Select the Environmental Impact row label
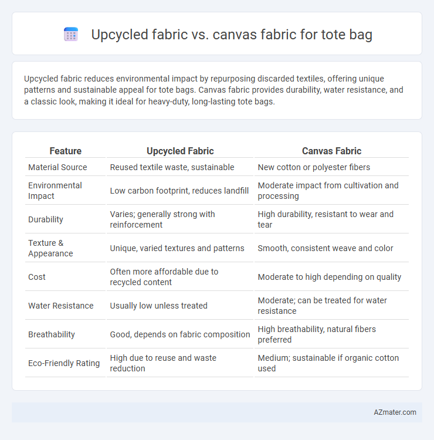434x440 pixels. point(55,191)
